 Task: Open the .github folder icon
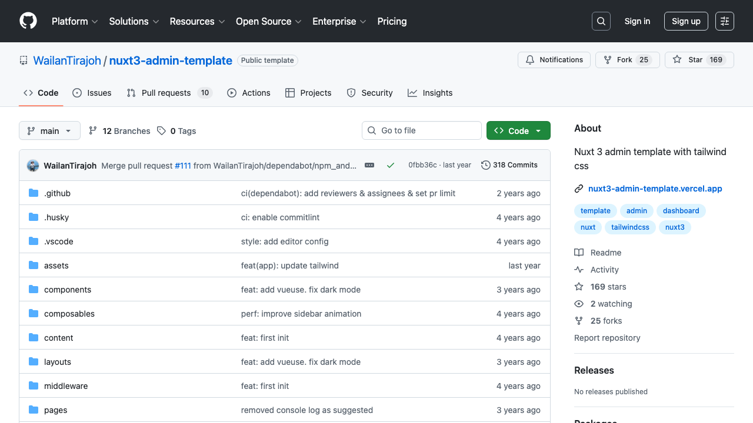(x=34, y=193)
